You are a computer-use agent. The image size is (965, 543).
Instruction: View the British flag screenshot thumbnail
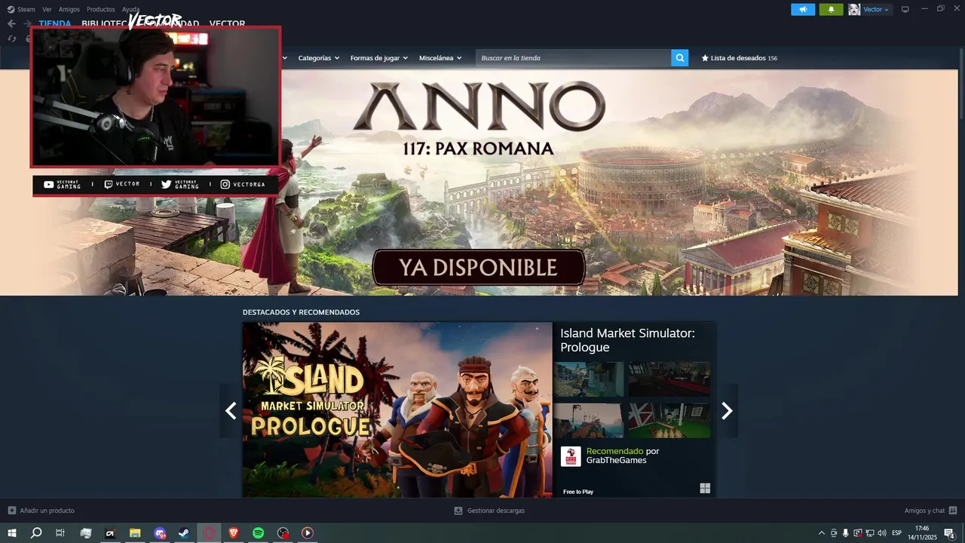(669, 421)
